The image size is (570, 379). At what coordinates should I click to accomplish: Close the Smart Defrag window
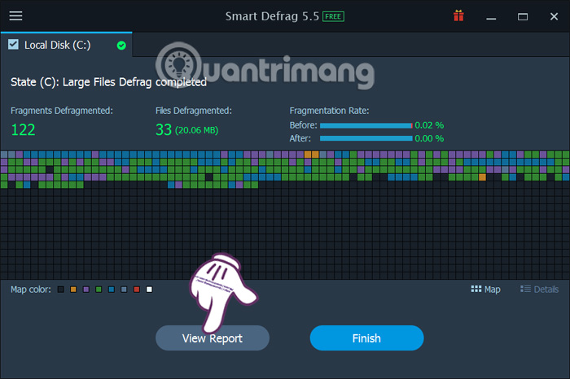point(554,17)
